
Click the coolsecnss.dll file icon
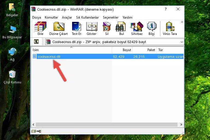pos(34,56)
